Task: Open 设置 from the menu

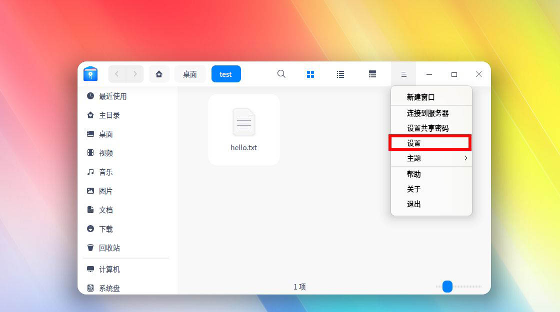Action: click(431, 143)
